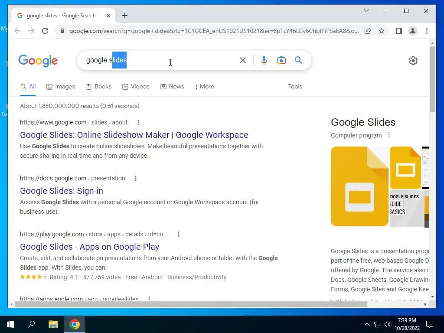Open volume control tray icon
This screenshot has width=444, height=333.
[388, 324]
